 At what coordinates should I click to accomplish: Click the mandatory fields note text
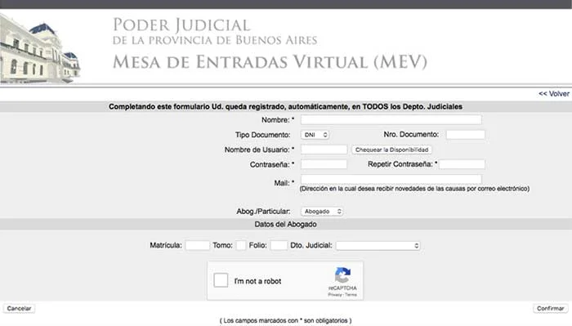coord(285,320)
